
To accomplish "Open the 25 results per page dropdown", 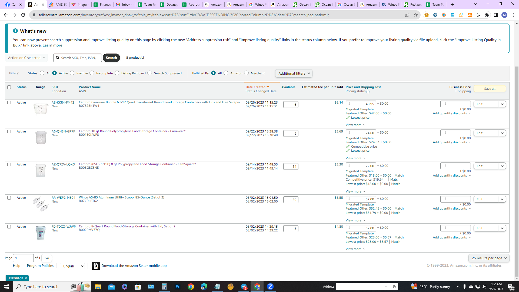I will click(489, 258).
